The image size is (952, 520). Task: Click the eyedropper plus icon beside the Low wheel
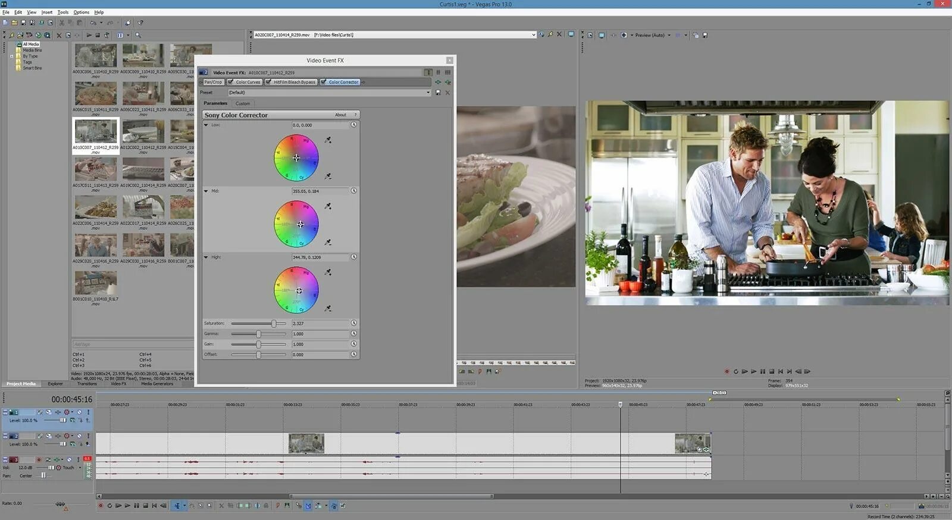(328, 140)
